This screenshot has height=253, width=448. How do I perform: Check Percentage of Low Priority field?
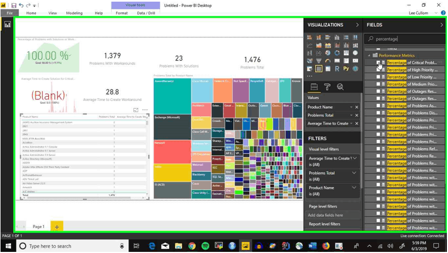point(378,77)
